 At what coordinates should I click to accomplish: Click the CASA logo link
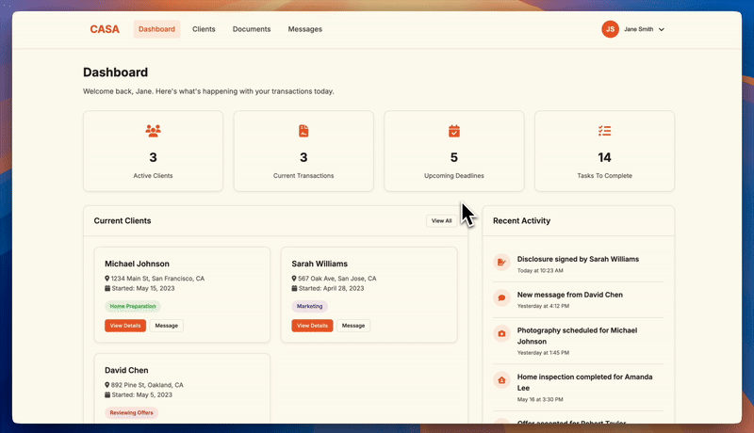105,29
